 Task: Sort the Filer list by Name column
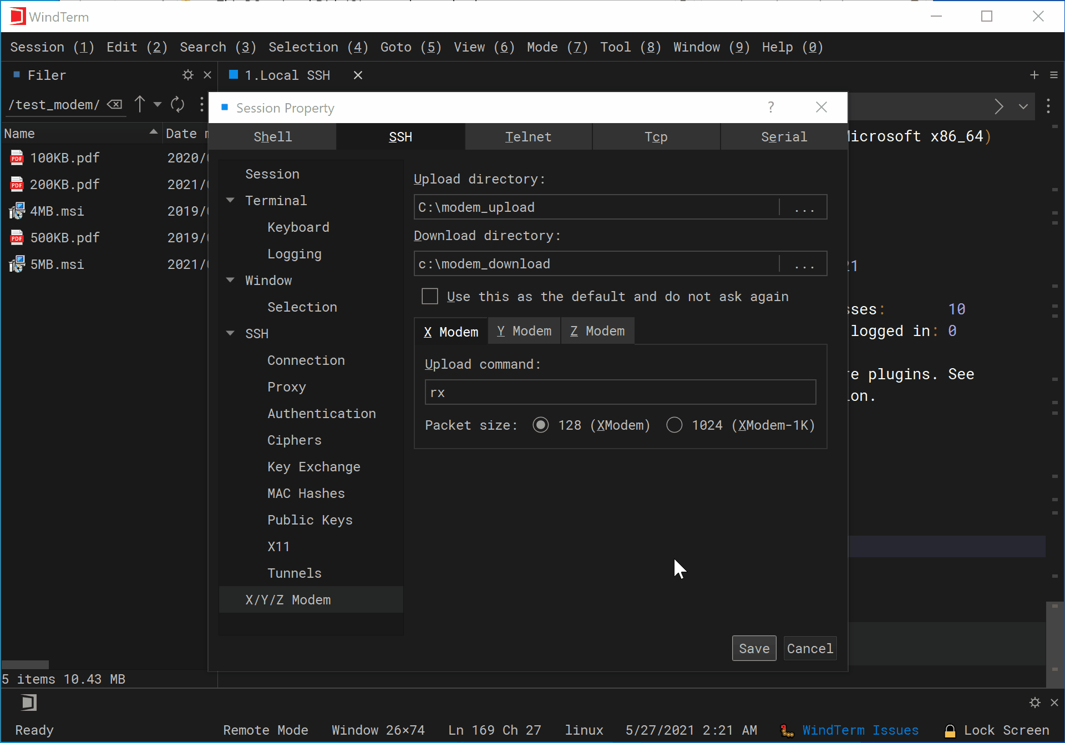(81, 133)
